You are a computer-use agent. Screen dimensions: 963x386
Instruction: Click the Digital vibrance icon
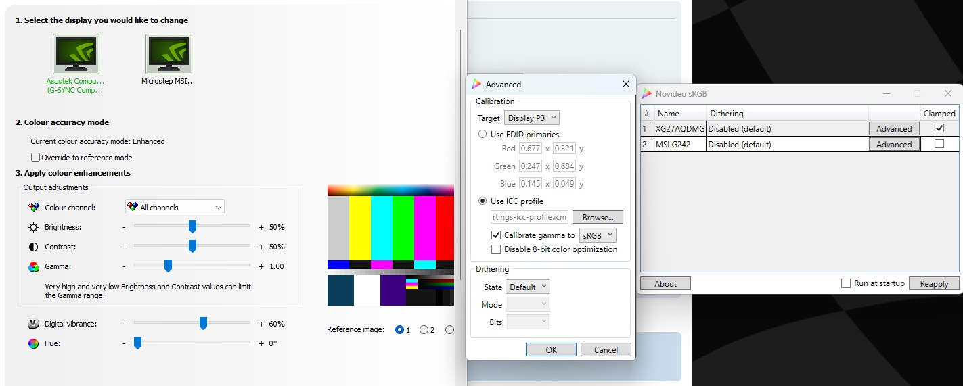tap(34, 324)
